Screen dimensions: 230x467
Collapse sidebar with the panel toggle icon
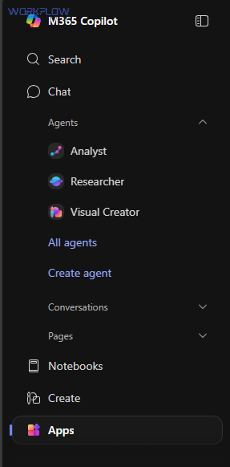pos(202,21)
